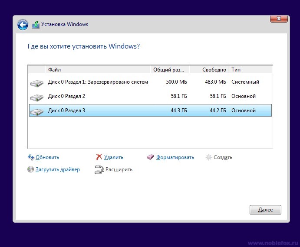Screen dimensions: 300x247
Task: Click Основной type of Раздел 3
Action: coord(244,110)
